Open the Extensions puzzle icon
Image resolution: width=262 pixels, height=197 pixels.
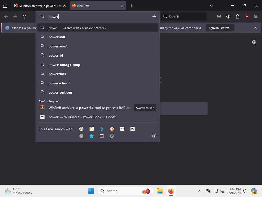pyautogui.click(x=237, y=16)
